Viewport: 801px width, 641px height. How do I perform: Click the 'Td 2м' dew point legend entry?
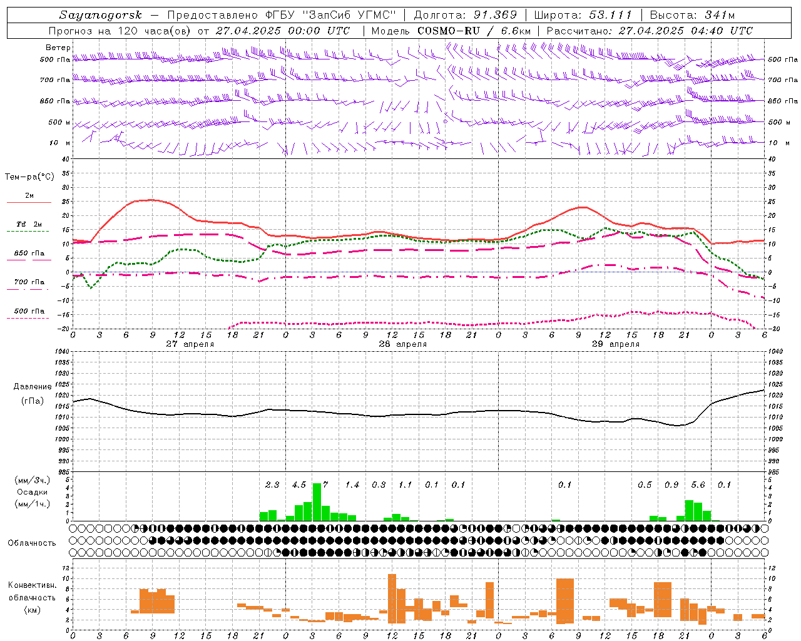[x=29, y=224]
